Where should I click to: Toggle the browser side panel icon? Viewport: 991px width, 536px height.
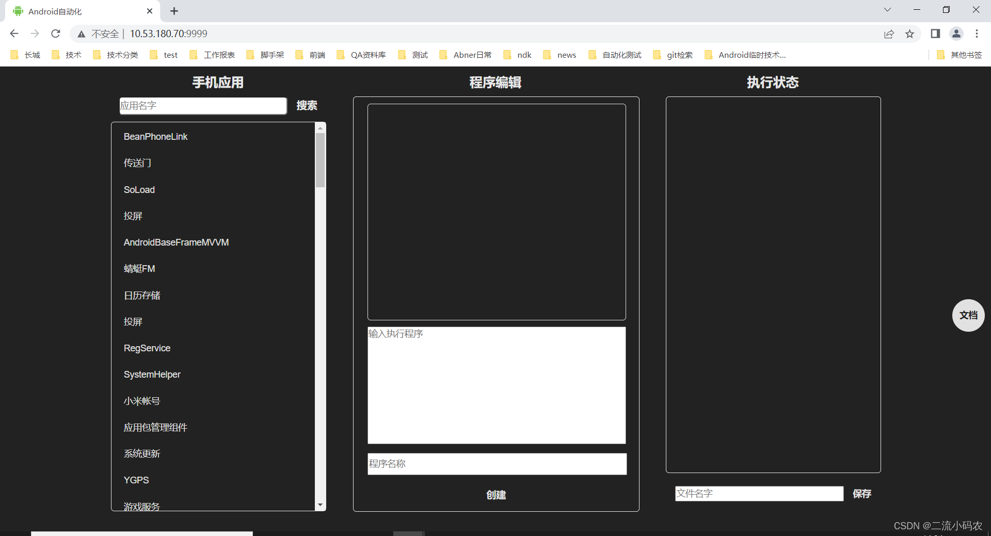935,34
